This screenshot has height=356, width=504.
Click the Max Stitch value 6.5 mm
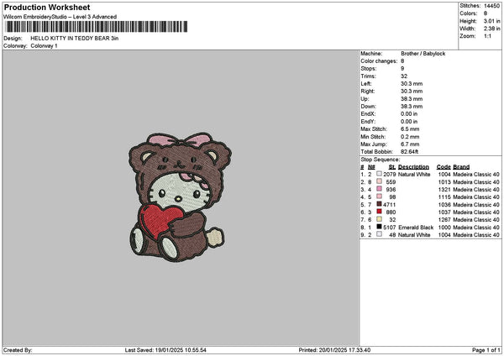click(x=410, y=129)
